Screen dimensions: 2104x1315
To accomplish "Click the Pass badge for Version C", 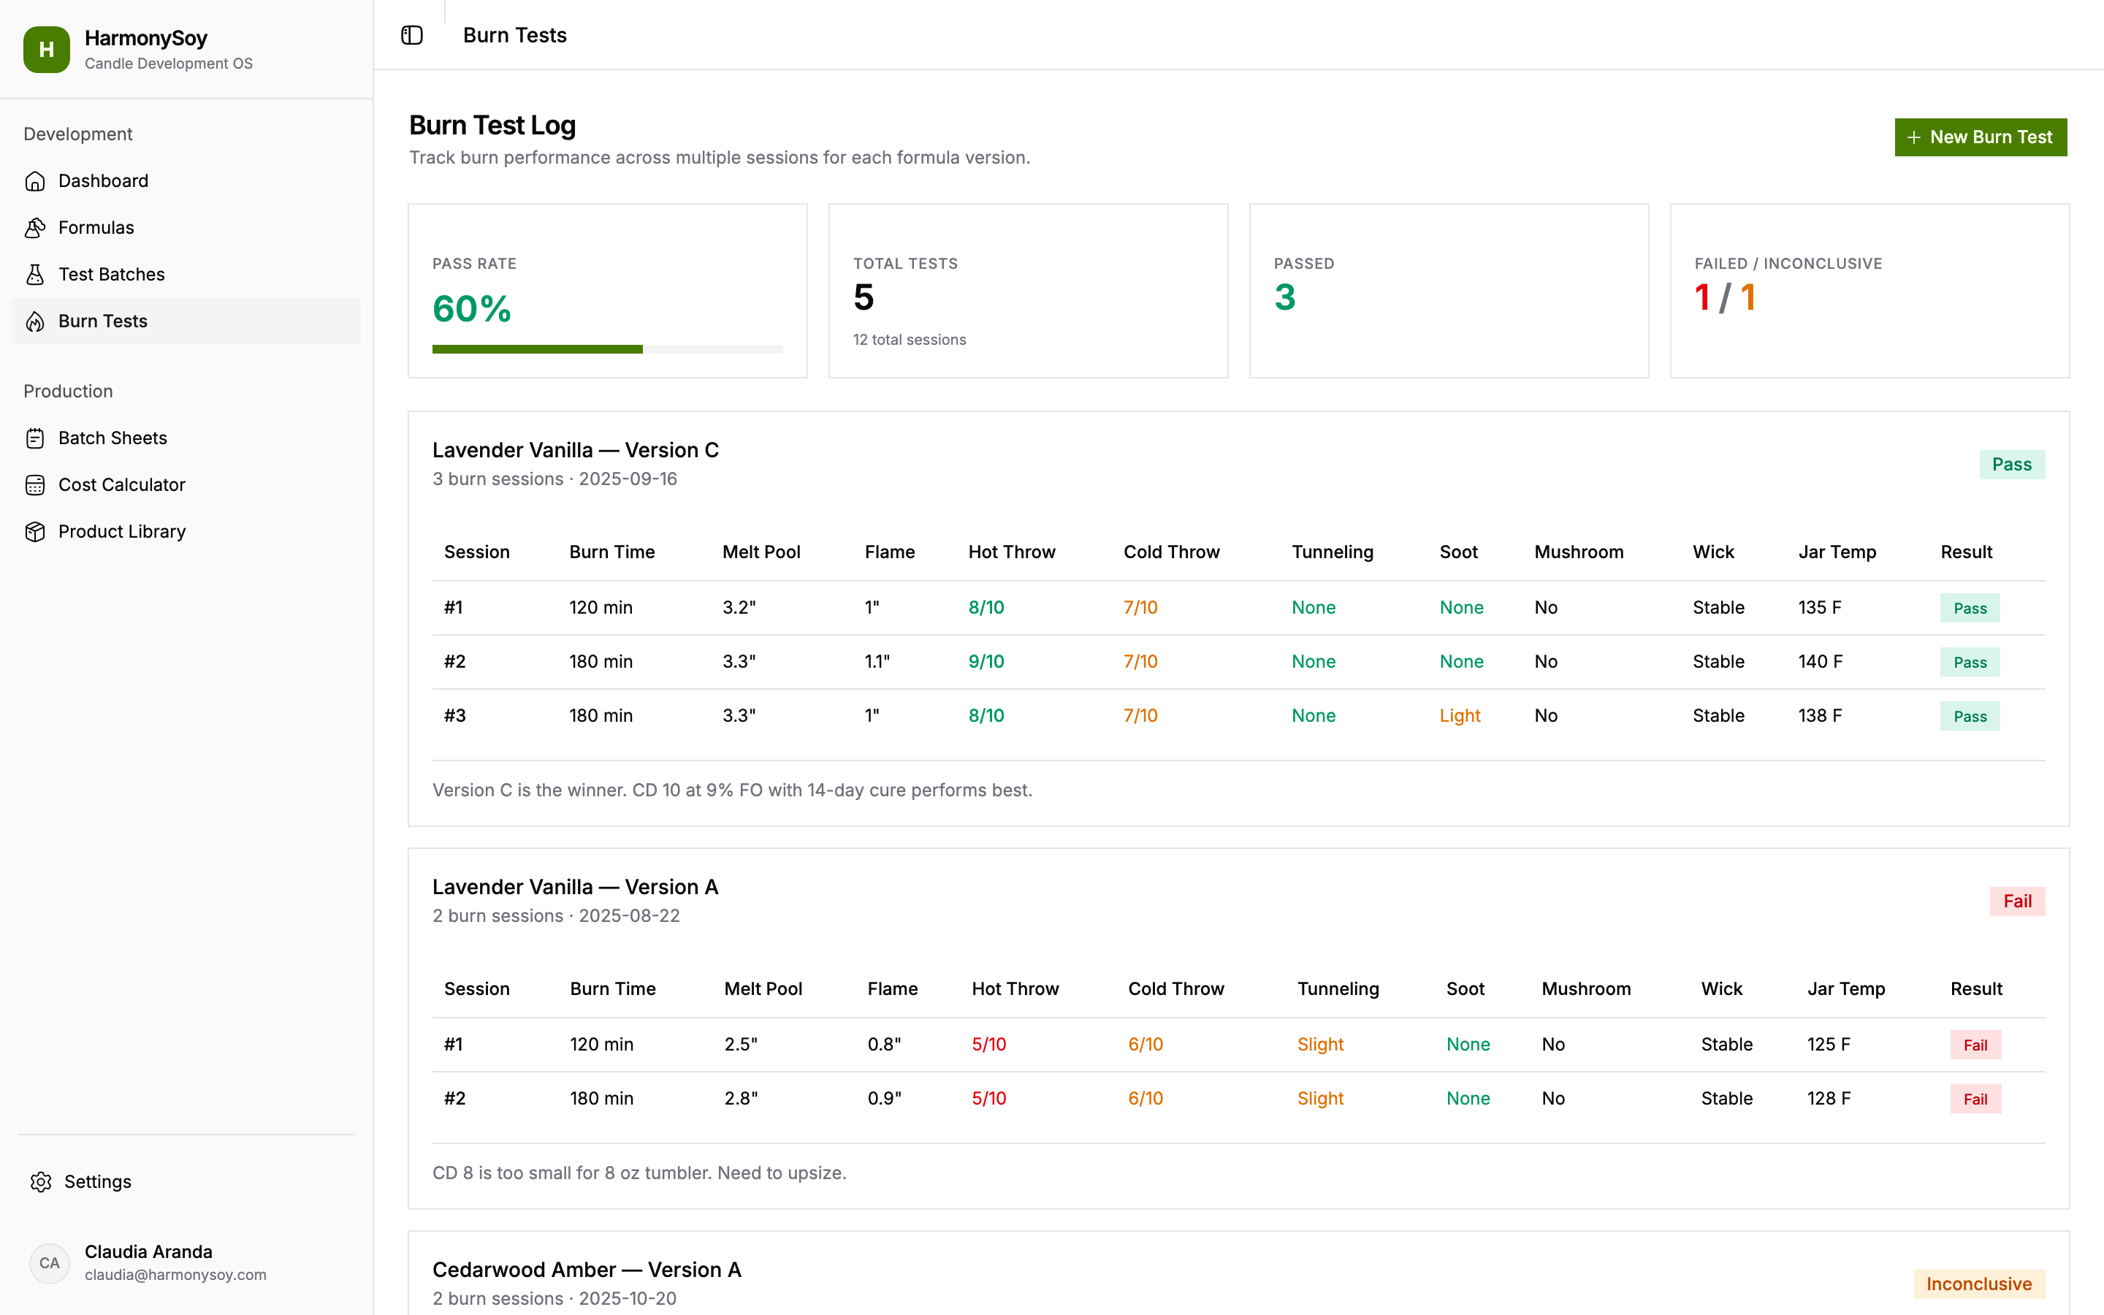I will [x=2011, y=465].
